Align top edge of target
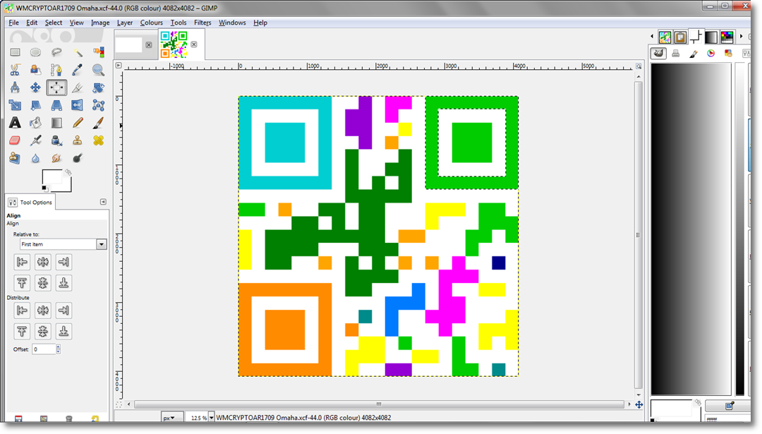Screen dimensions: 762x434 coord(22,283)
